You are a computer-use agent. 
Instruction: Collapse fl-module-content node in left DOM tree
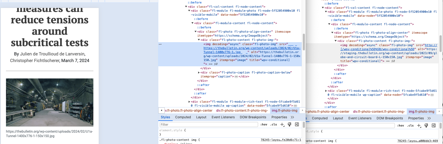tap(192, 23)
